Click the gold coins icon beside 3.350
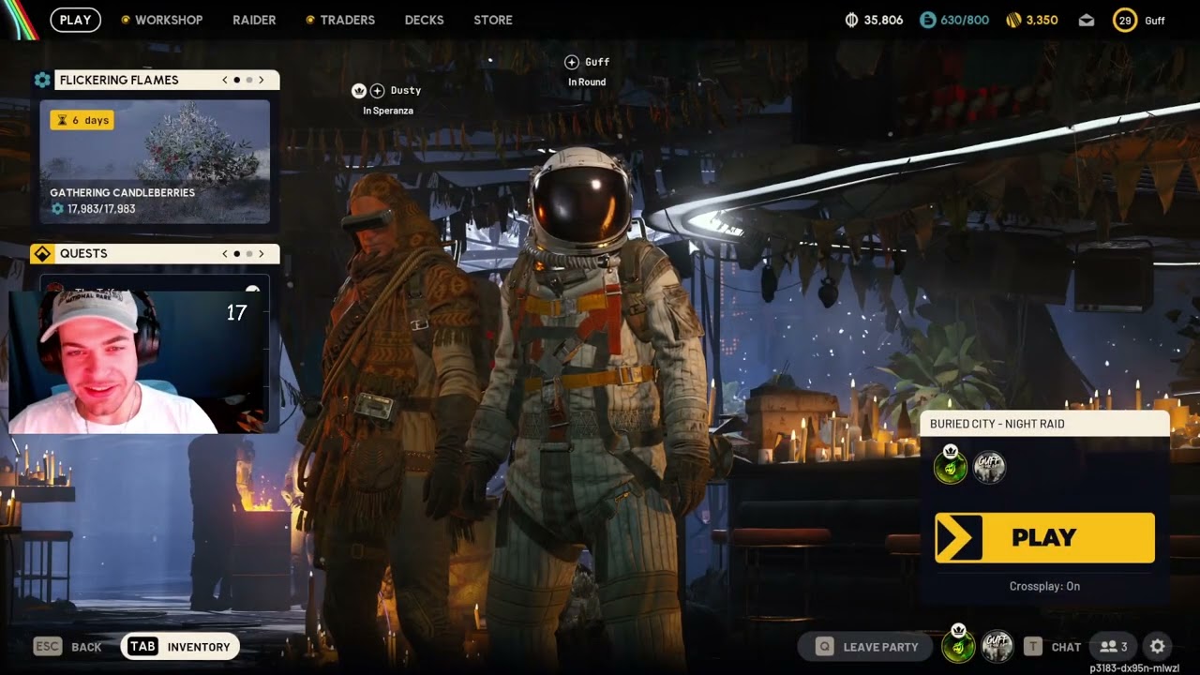The height and width of the screenshot is (675, 1200). click(x=1013, y=20)
